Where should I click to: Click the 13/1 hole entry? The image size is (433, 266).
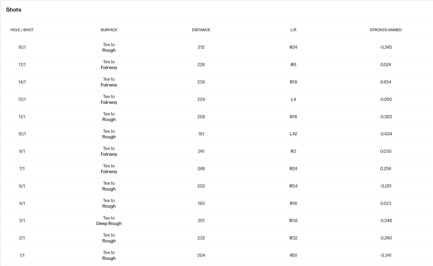[22, 99]
